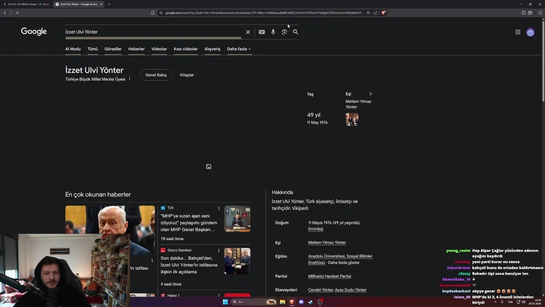Switch to the AI Modu tab
Screen dimensions: 545x307
point(73,49)
